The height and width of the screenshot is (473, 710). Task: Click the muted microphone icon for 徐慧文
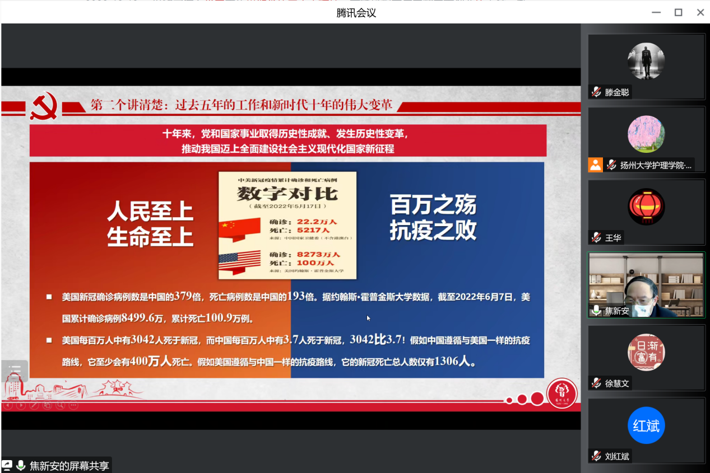pyautogui.click(x=596, y=383)
